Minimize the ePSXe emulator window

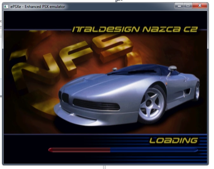pos(179,6)
